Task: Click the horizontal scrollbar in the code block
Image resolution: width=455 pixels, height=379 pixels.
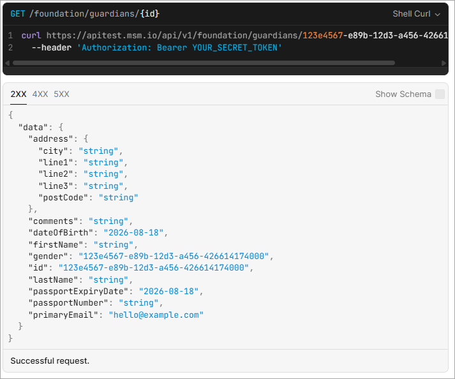Action: 204,63
